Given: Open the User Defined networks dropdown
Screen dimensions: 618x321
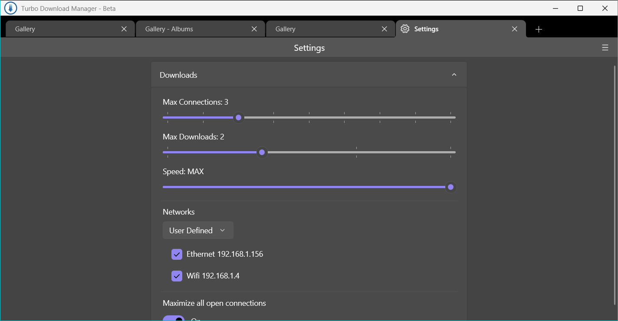Looking at the screenshot, I should tap(198, 230).
